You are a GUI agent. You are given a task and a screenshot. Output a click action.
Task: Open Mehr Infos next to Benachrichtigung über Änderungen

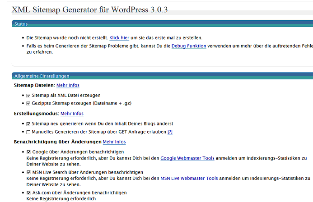[114, 142]
